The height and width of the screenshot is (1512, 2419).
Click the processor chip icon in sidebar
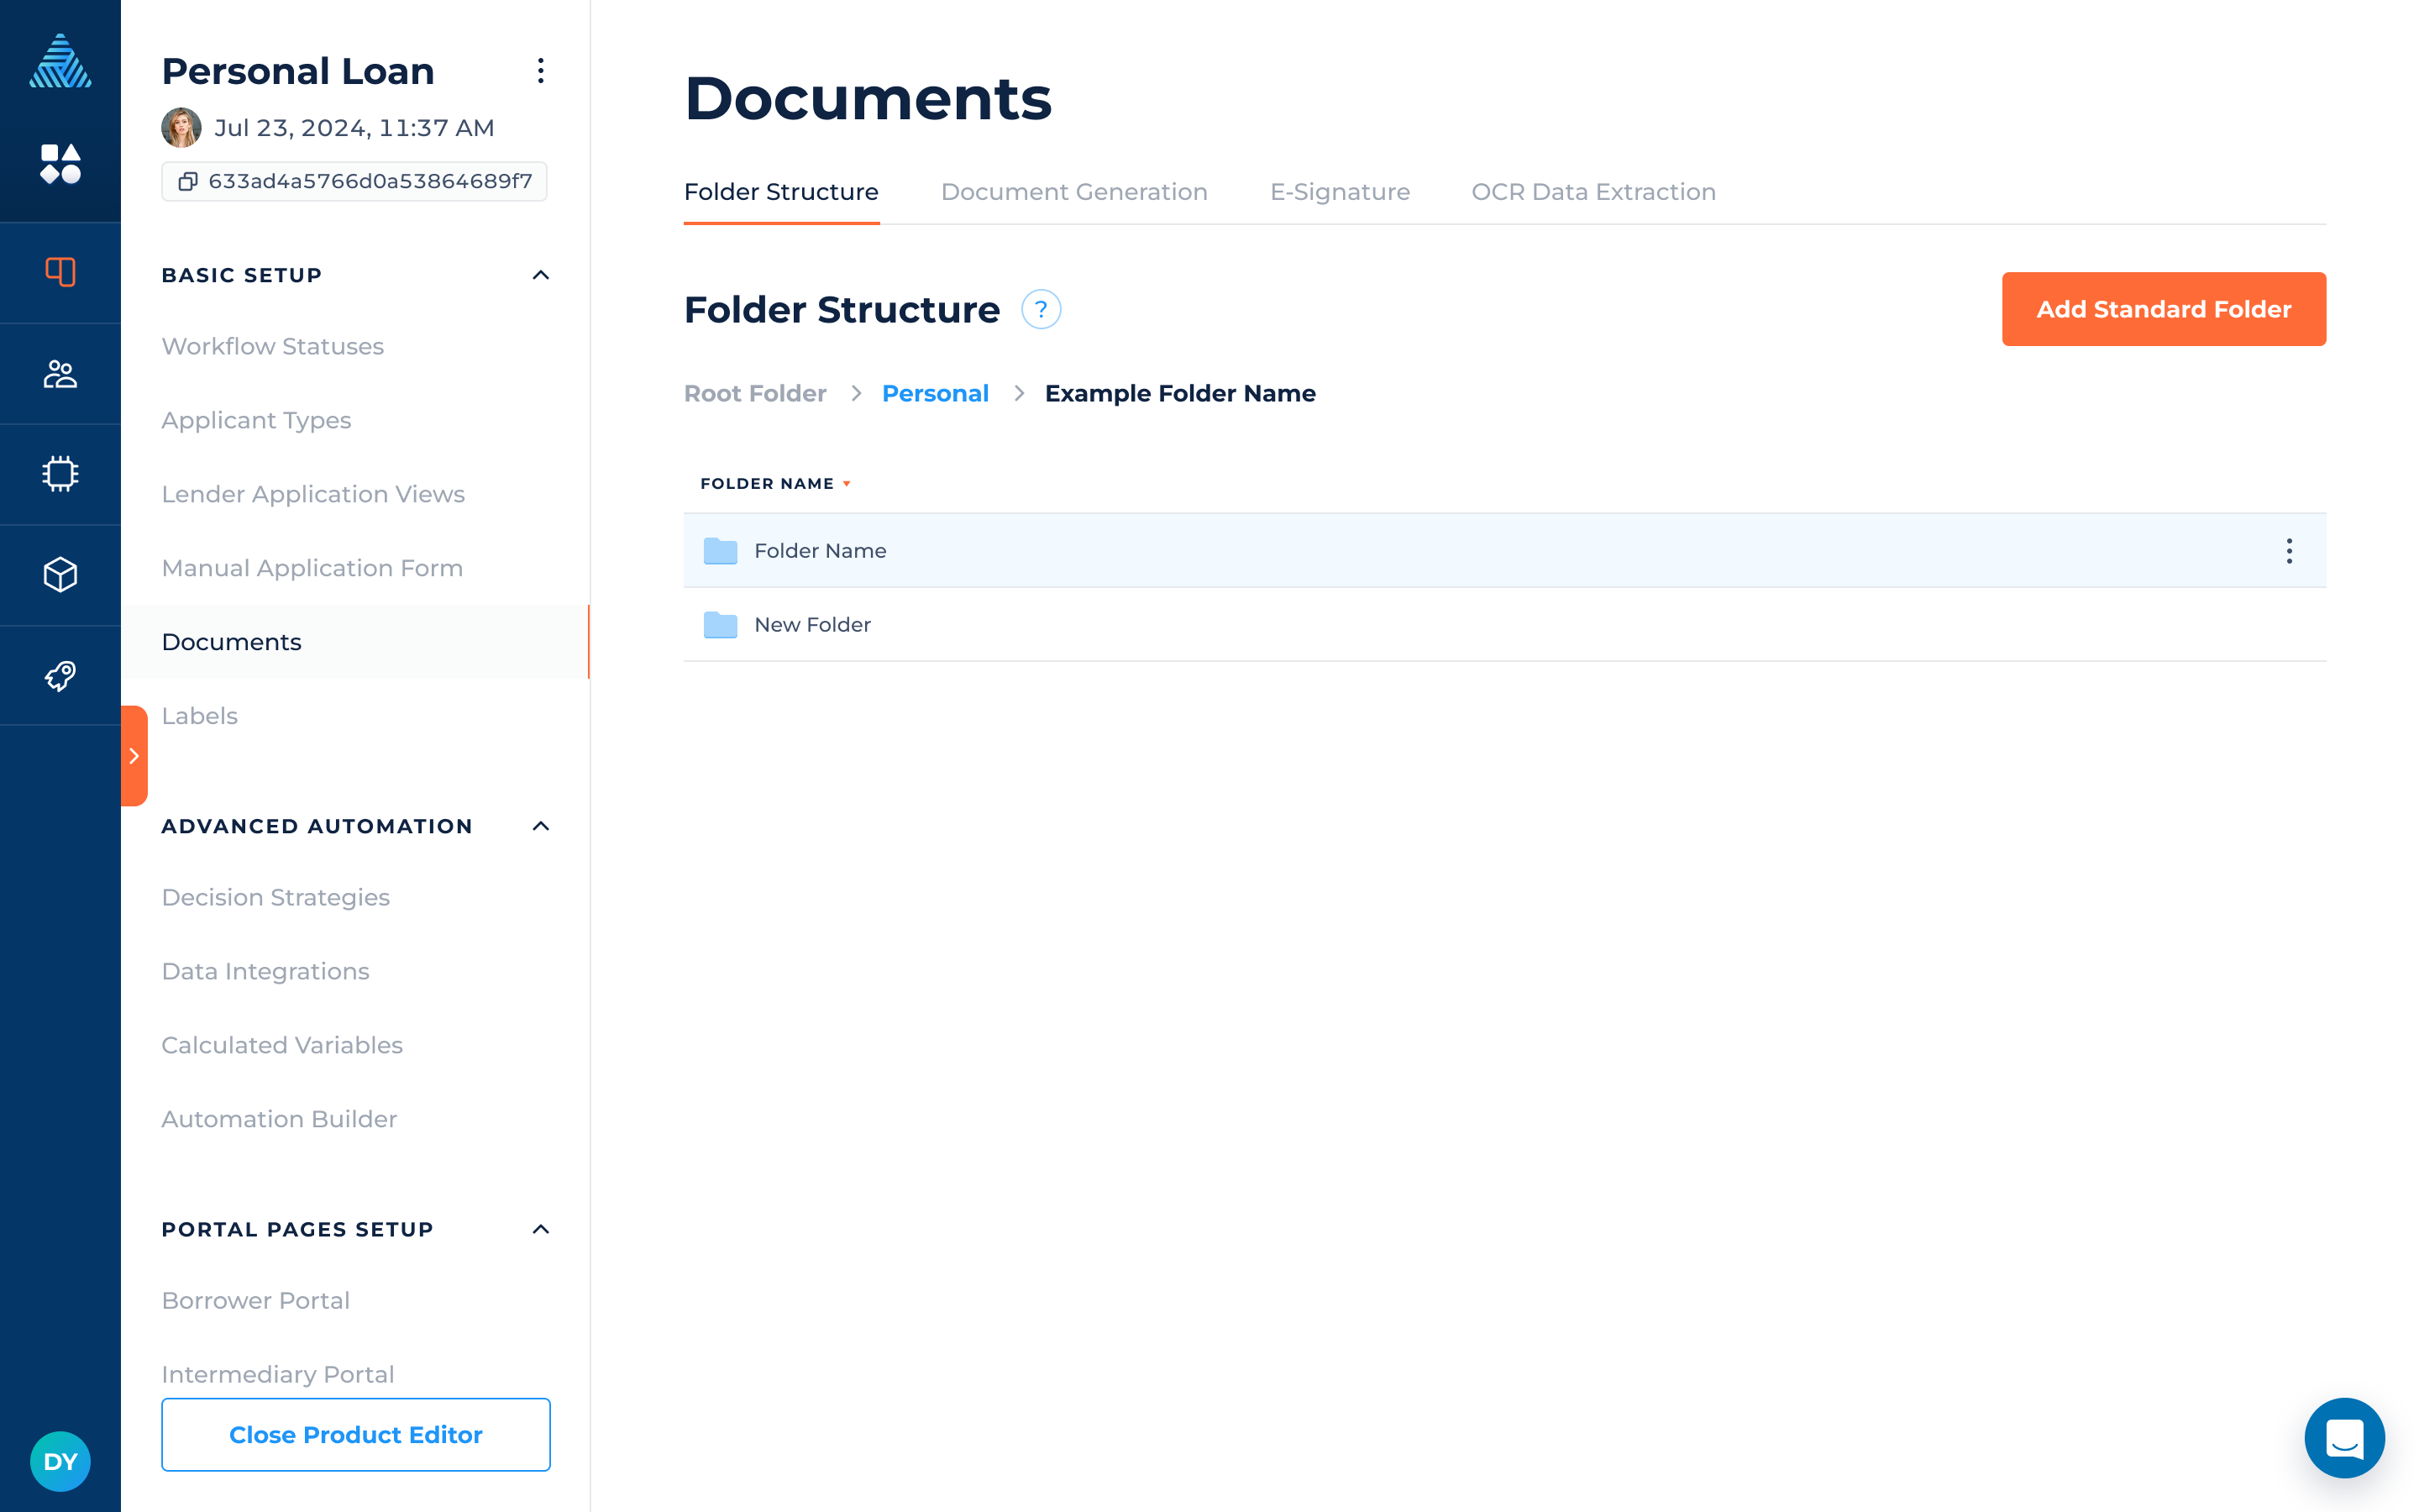[60, 474]
